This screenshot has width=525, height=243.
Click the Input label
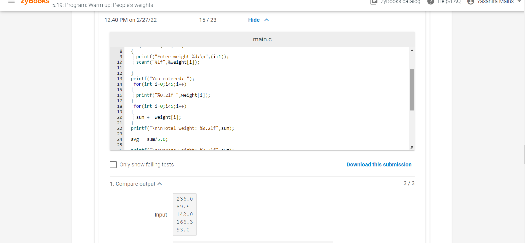tap(161, 215)
